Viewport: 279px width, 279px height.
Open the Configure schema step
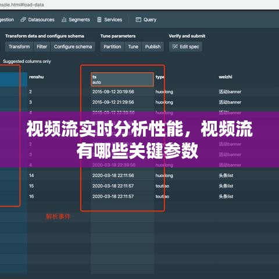coord(73,46)
